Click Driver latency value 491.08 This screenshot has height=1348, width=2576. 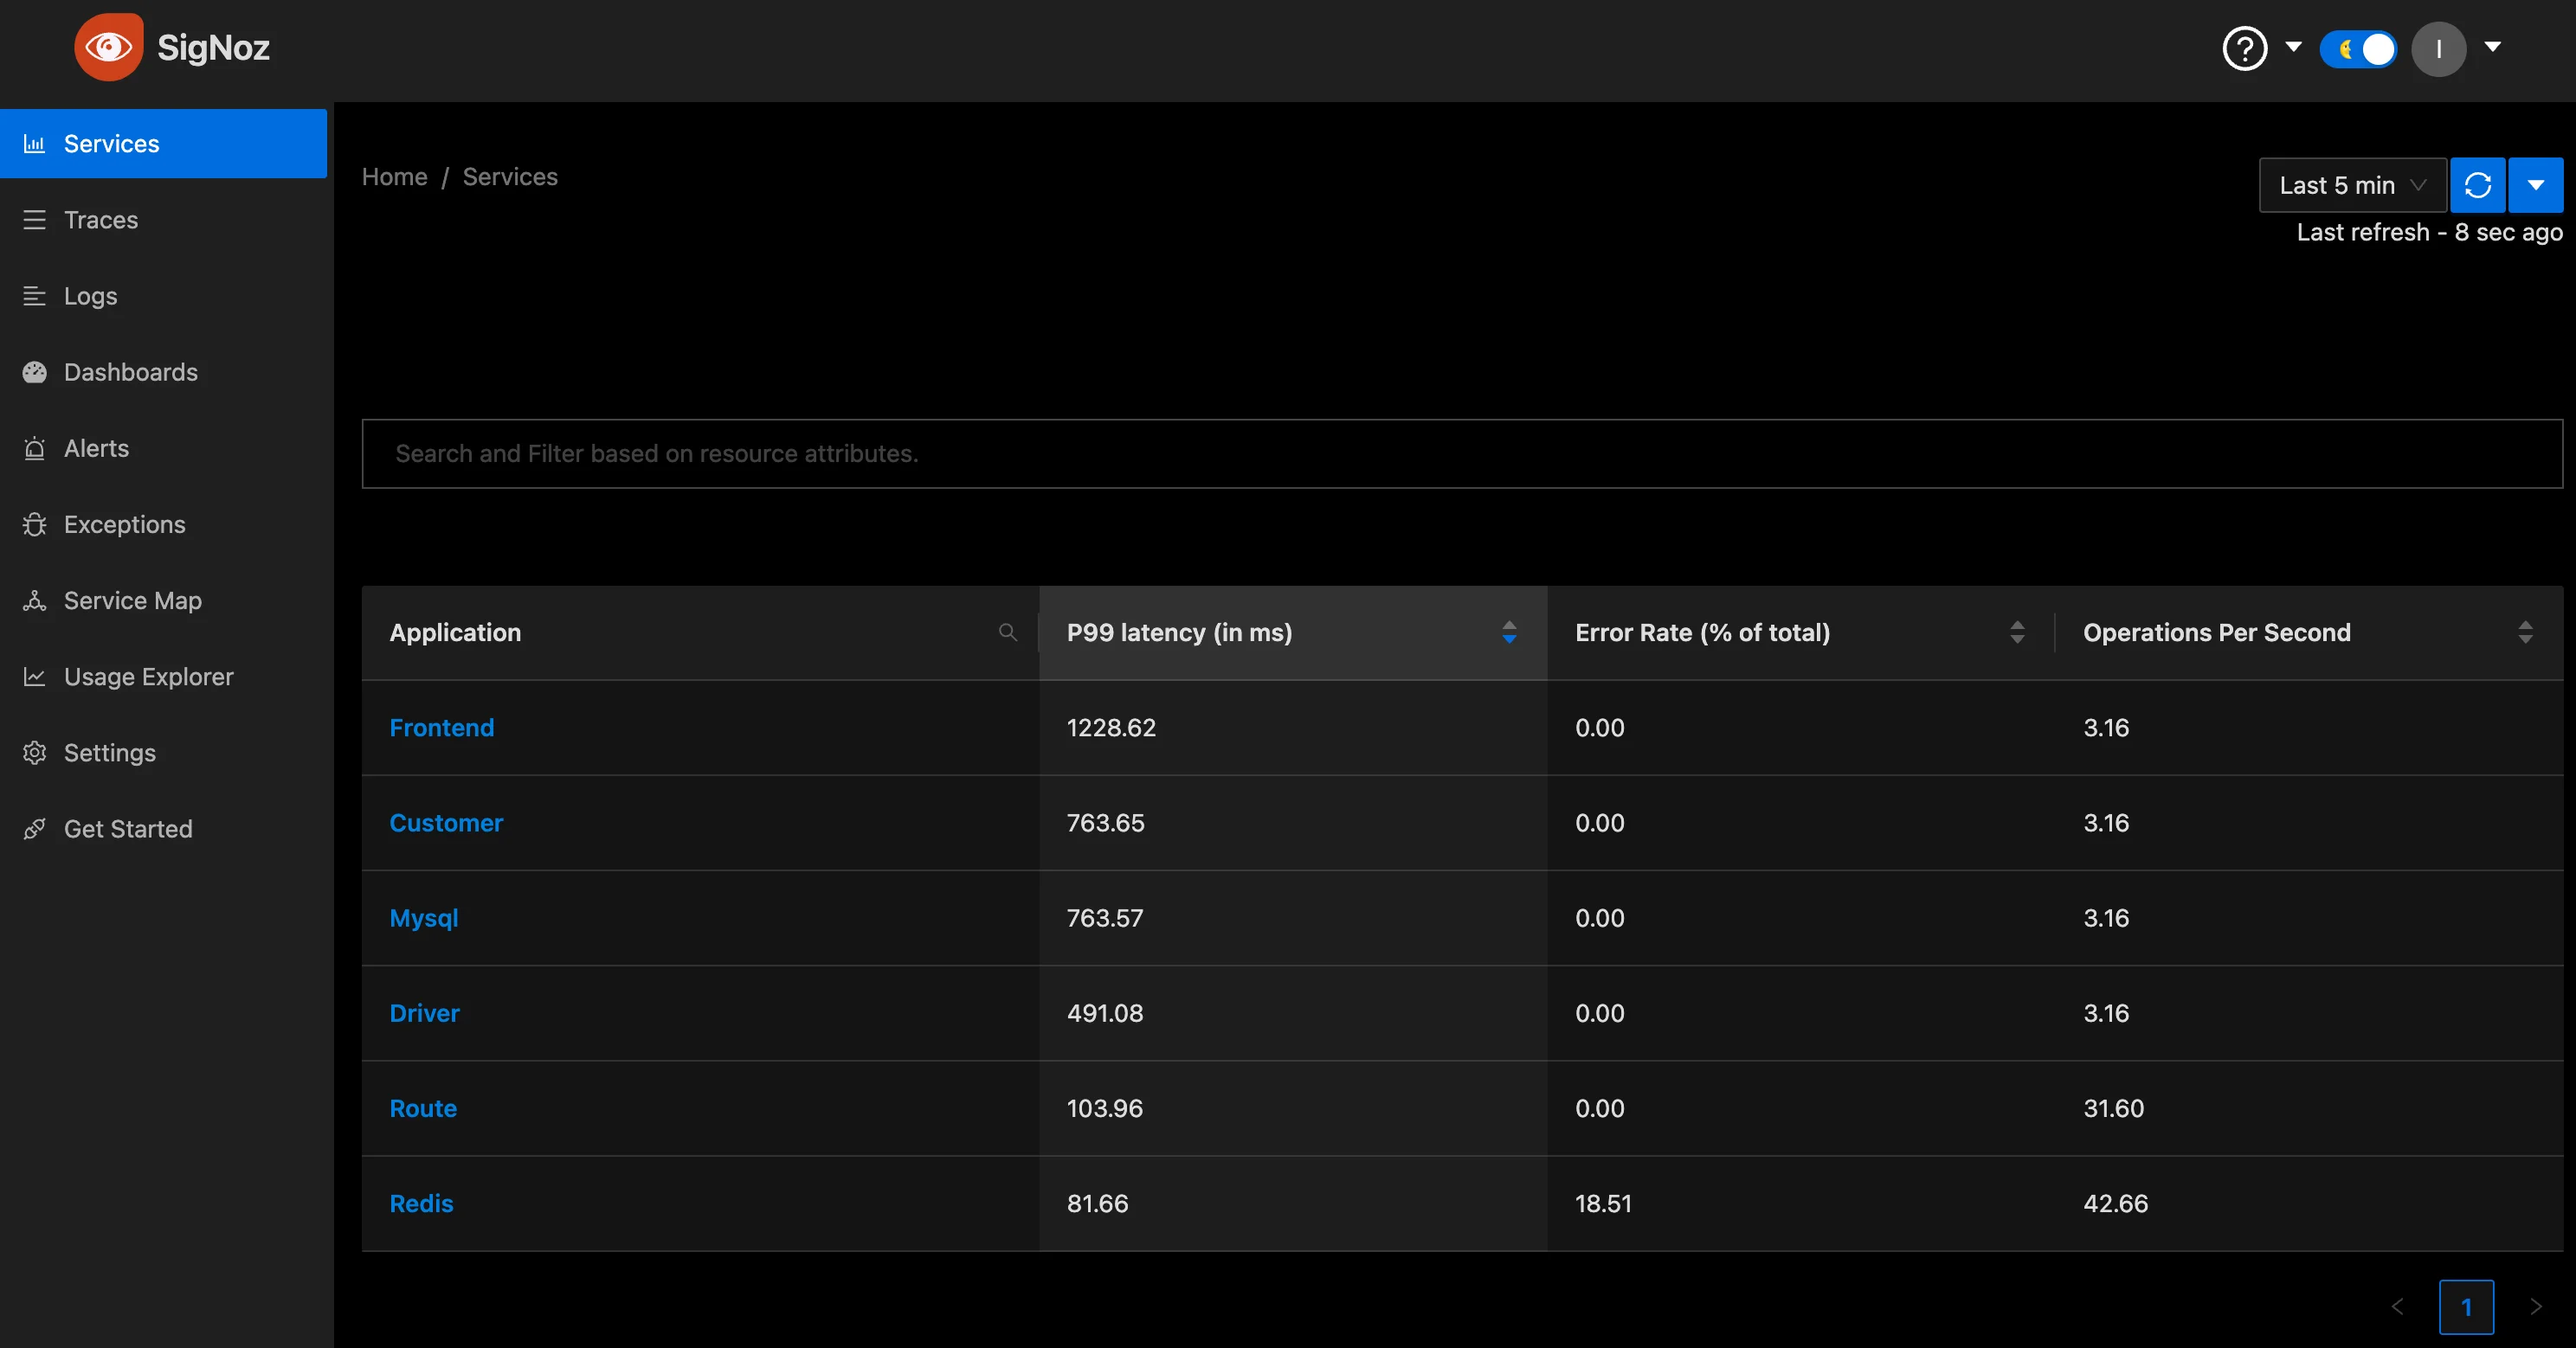click(1105, 1013)
